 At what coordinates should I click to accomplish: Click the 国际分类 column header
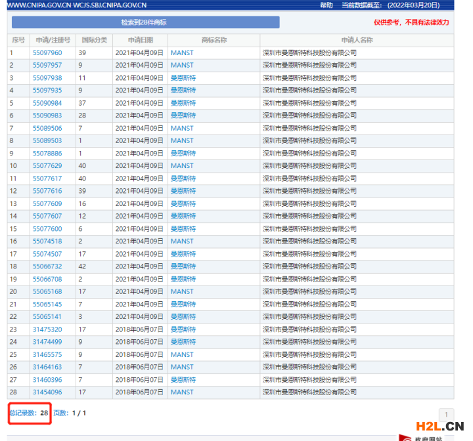tap(94, 40)
